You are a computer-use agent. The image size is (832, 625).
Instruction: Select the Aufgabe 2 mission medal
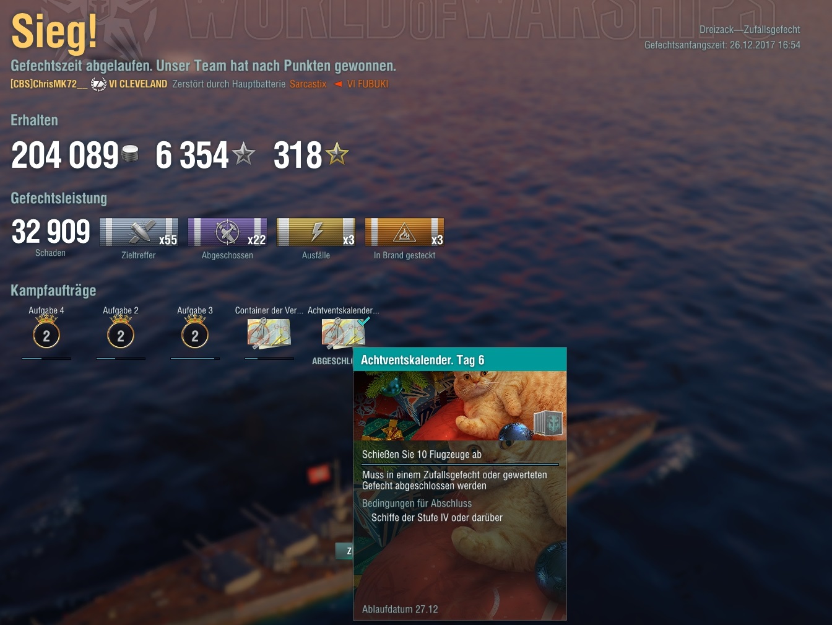(x=121, y=331)
